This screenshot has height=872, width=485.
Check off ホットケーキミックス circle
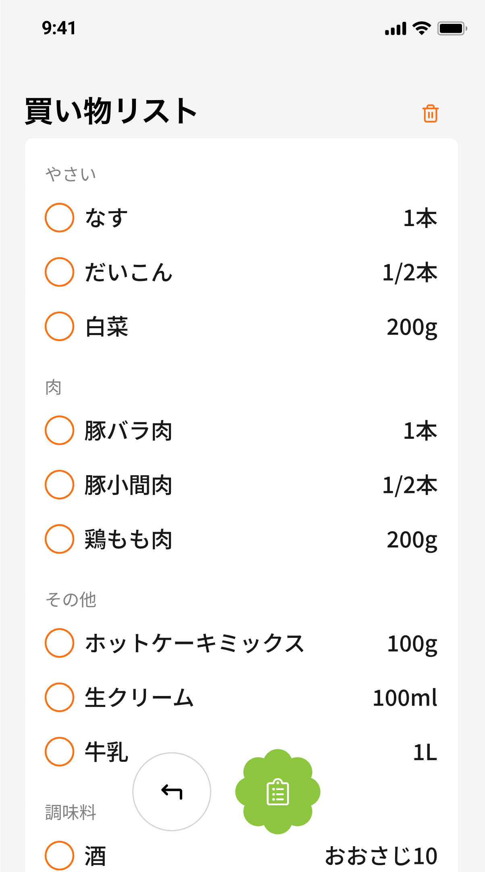pyautogui.click(x=59, y=643)
